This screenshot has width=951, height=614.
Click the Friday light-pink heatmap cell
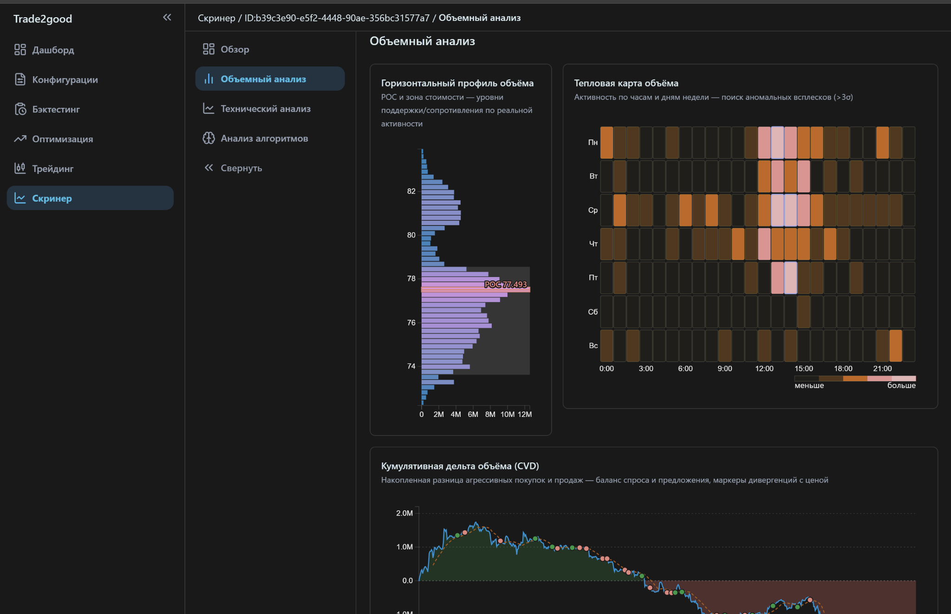790,278
